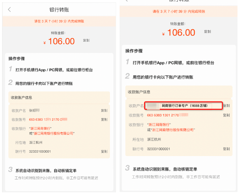Copy interbank number 323331000001 in left screen
Screen dimensions: 240x194
tap(104, 151)
